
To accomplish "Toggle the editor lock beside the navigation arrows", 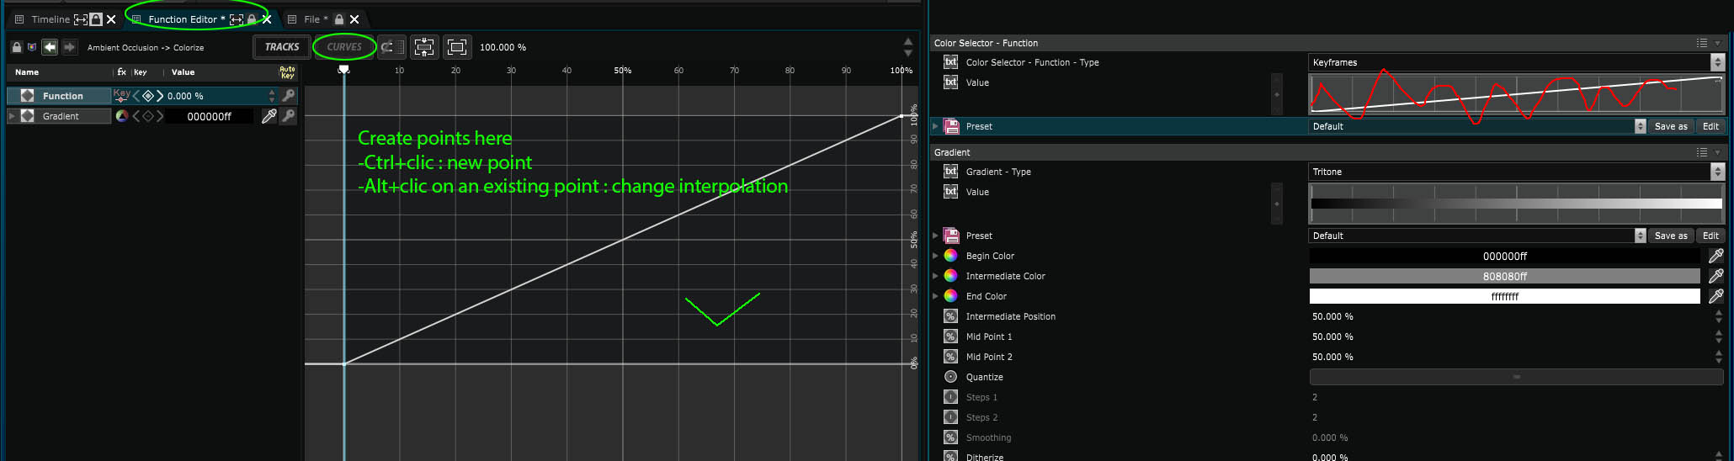I will click(x=16, y=47).
